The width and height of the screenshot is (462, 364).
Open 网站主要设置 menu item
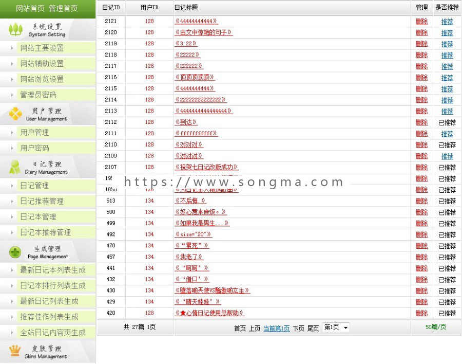[x=42, y=48]
